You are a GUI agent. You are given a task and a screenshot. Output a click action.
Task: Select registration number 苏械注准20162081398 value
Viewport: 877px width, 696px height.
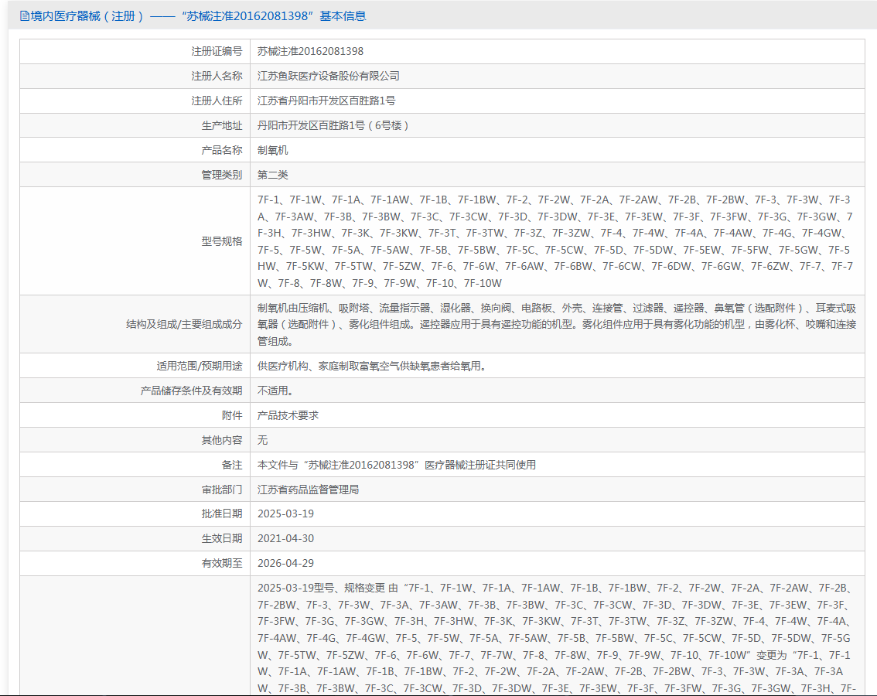[x=310, y=52]
